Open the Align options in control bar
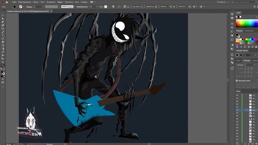Image resolution: width=258 pixels, height=145 pixels. (x=119, y=7)
